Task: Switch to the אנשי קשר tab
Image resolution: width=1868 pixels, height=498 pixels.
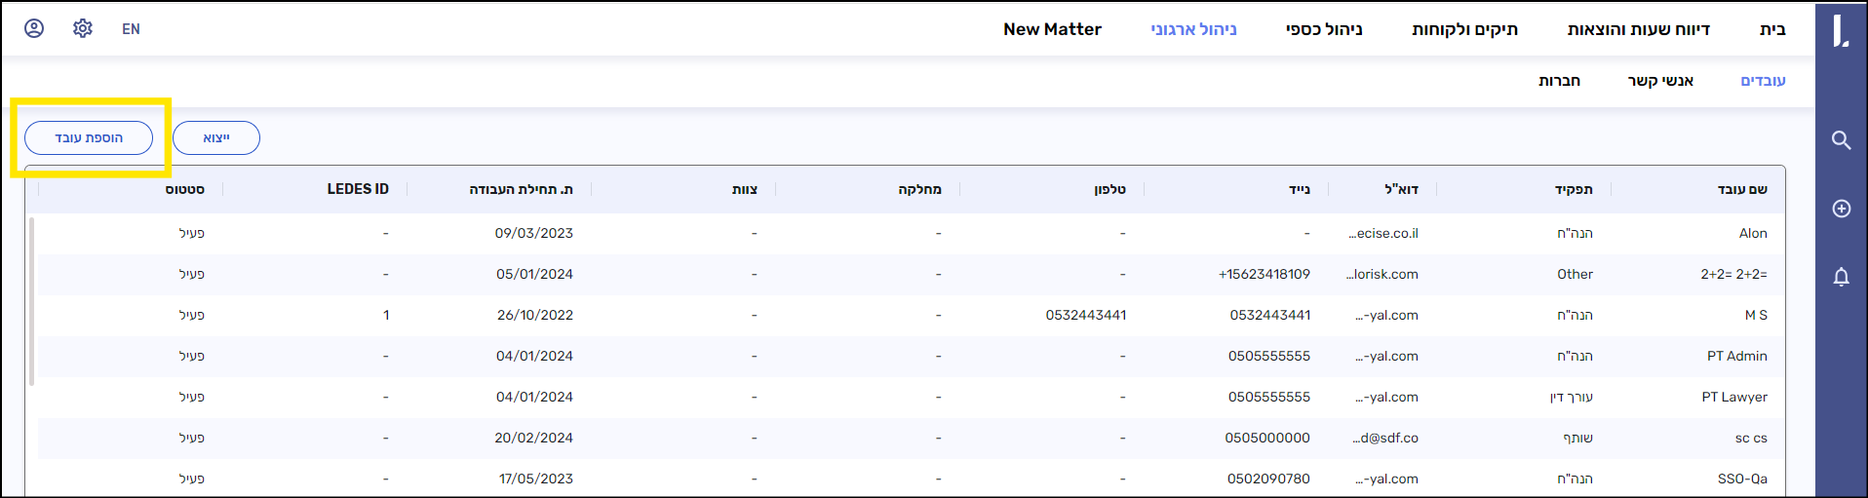Action: tap(1660, 81)
